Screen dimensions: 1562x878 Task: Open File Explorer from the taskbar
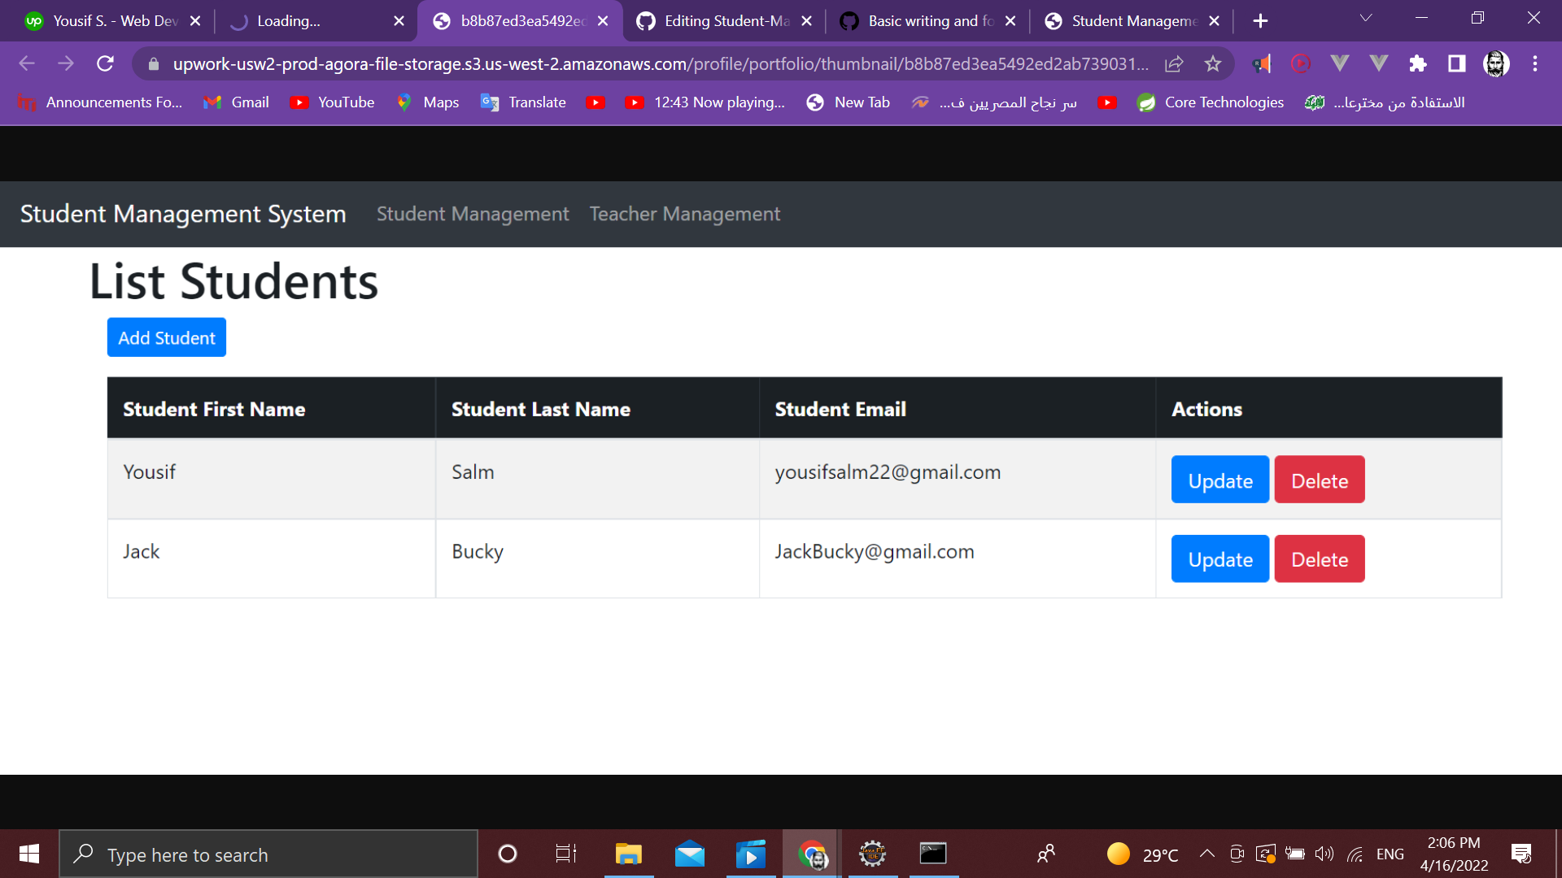tap(627, 854)
